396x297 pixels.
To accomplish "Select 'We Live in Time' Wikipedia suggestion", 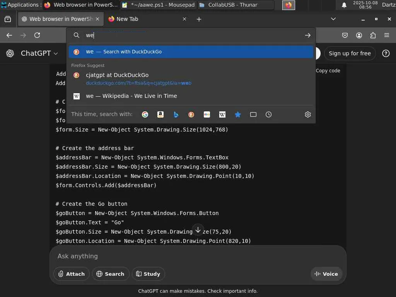I will click(x=191, y=96).
